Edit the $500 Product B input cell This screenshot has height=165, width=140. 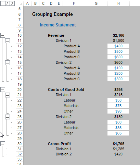point(118,51)
